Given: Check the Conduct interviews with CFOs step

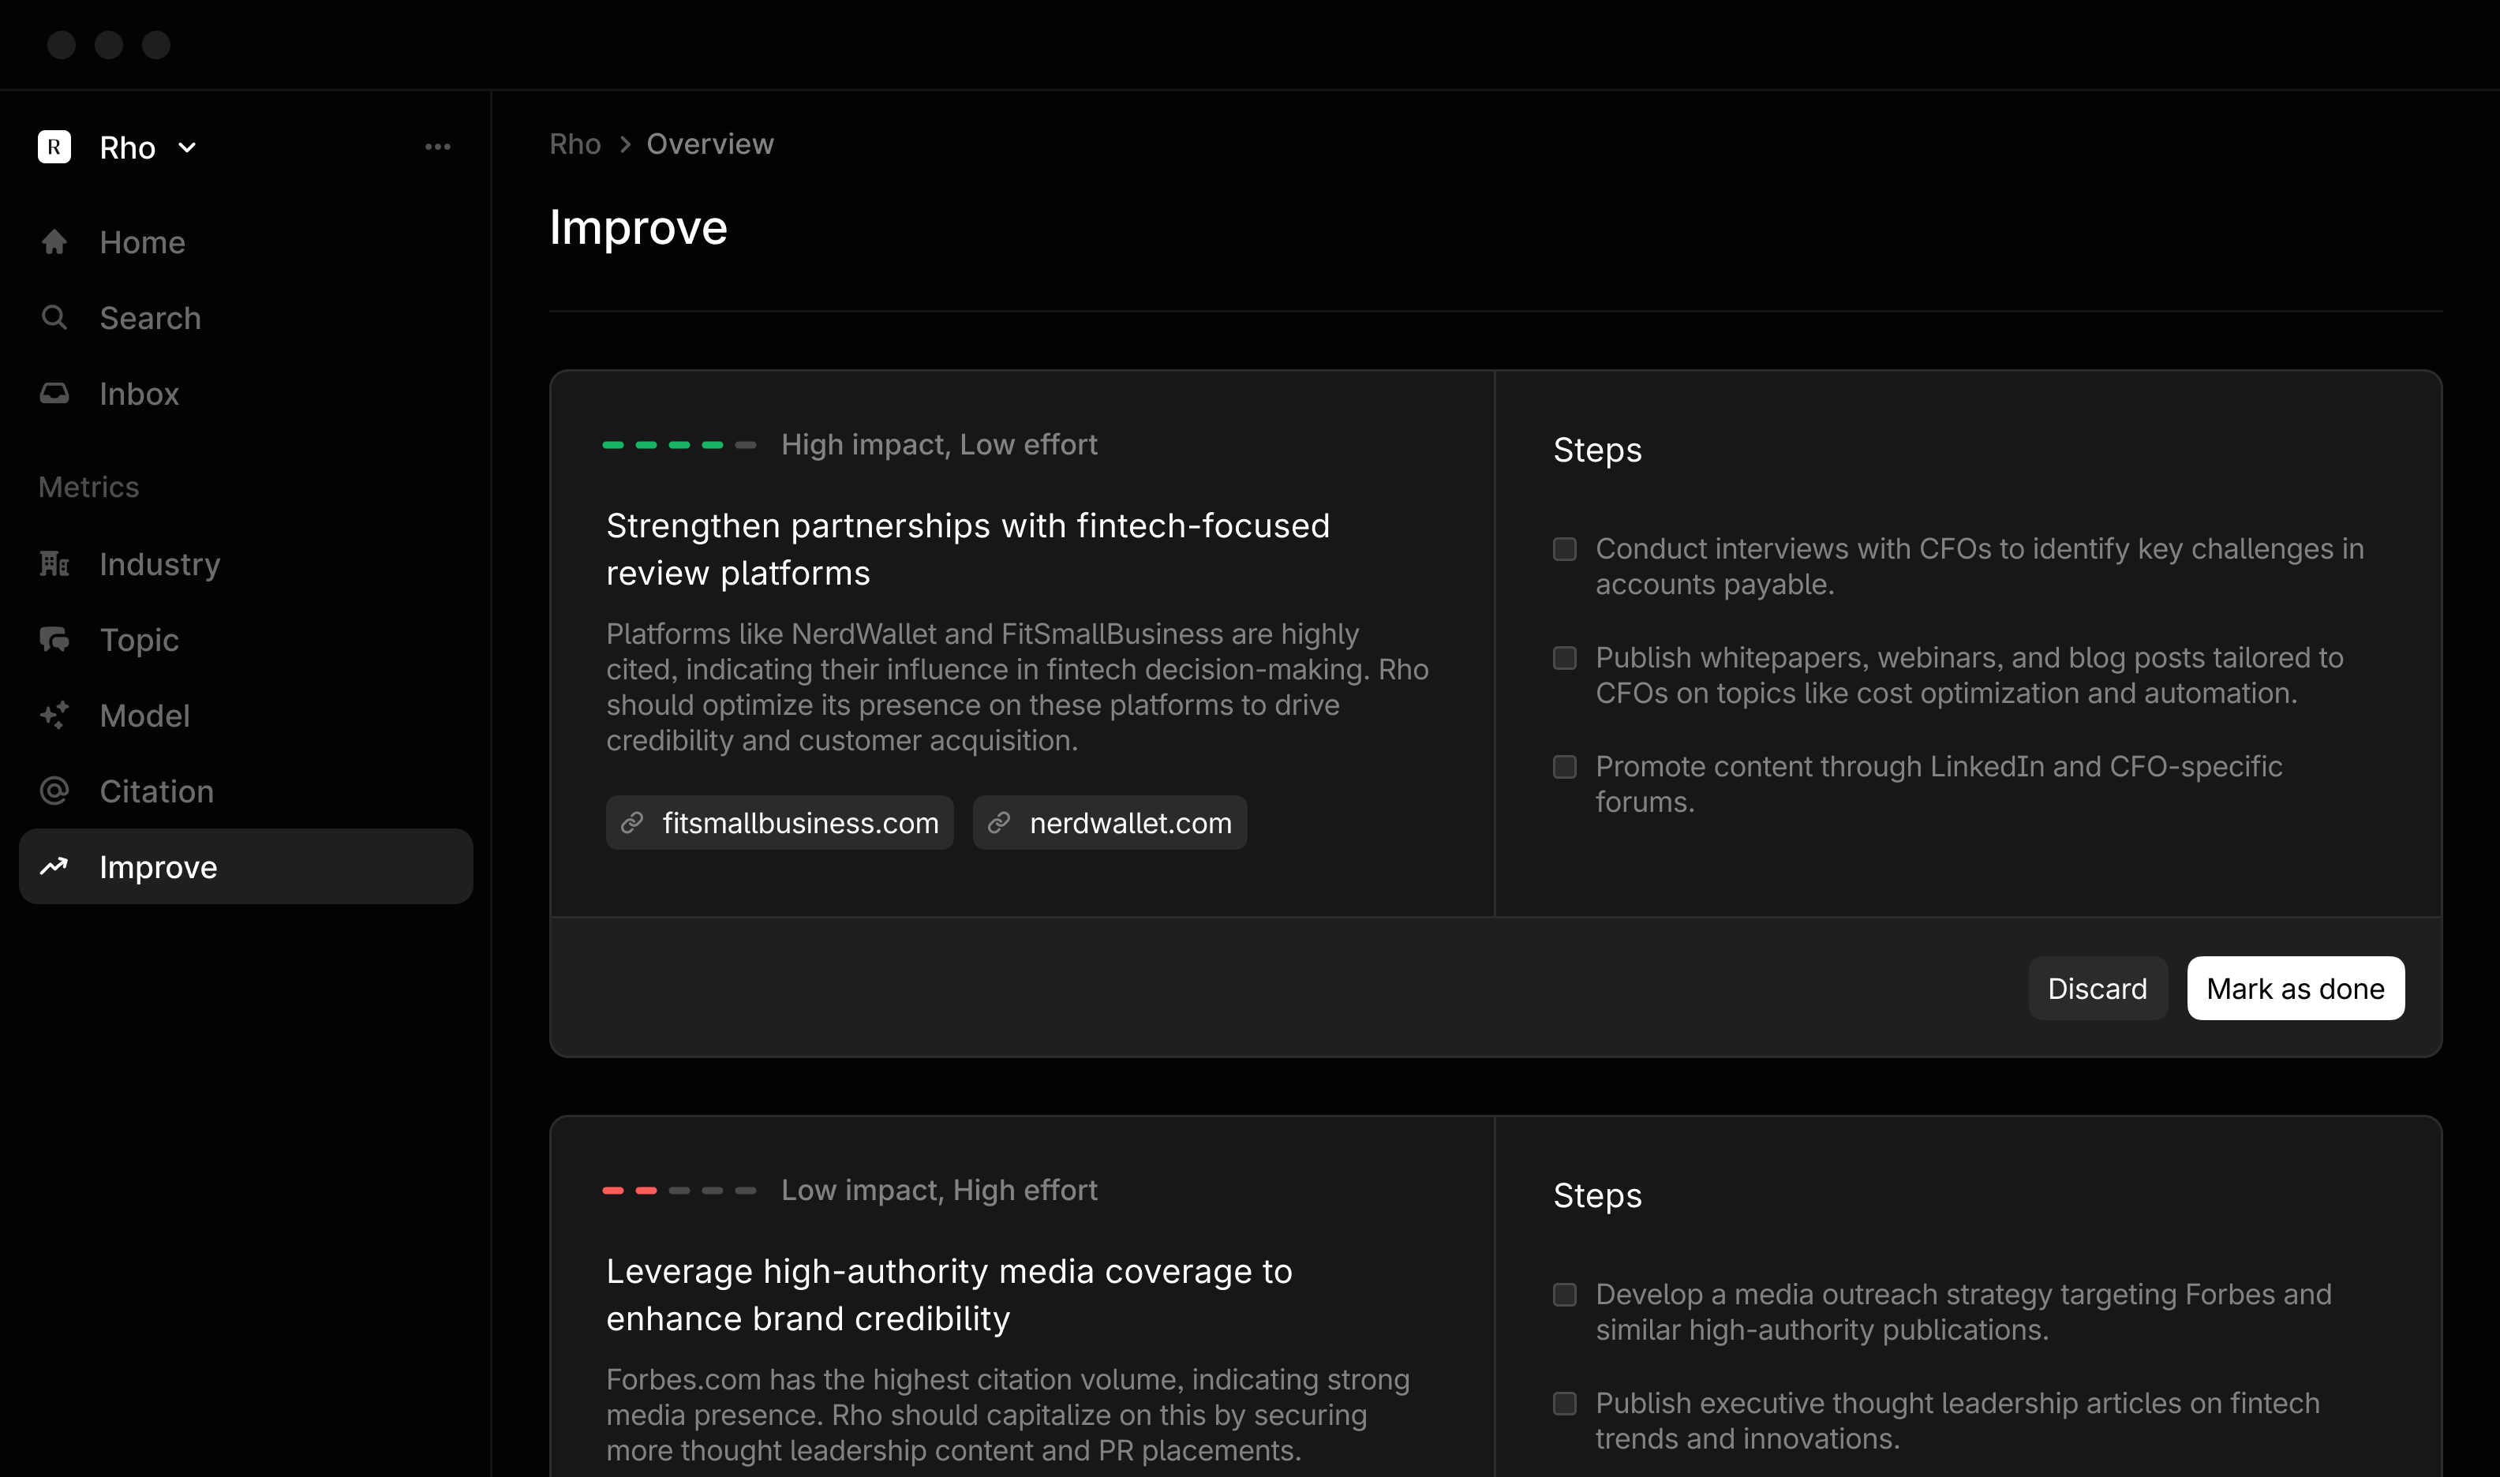Looking at the screenshot, I should (1565, 549).
